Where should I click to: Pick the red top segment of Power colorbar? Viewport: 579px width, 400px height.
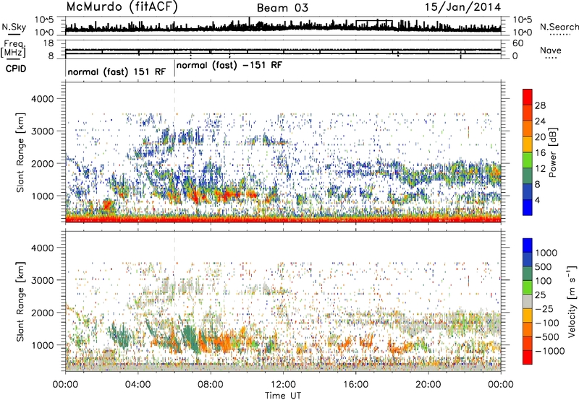coord(528,97)
